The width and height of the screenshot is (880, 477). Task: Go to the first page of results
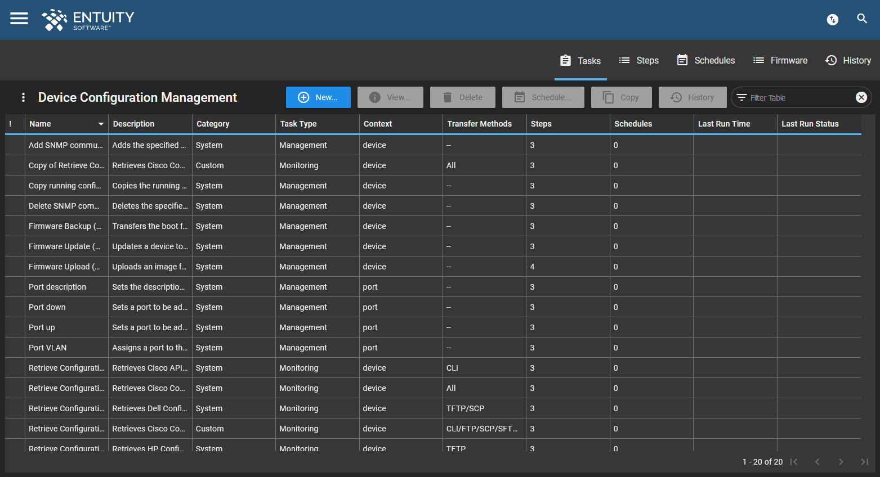click(794, 462)
